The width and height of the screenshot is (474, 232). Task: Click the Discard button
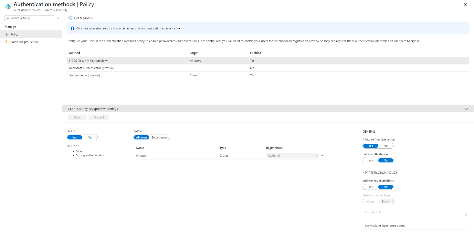click(99, 117)
